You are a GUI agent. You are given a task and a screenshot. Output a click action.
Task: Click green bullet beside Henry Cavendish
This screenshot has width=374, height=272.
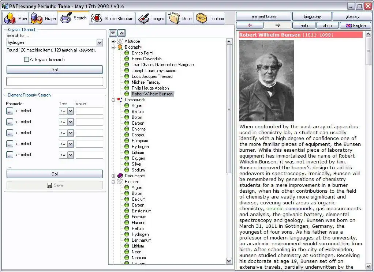127,58
